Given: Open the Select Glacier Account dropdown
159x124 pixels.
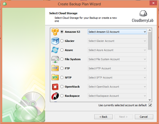Looking at the screenshot, I should point(117,41).
